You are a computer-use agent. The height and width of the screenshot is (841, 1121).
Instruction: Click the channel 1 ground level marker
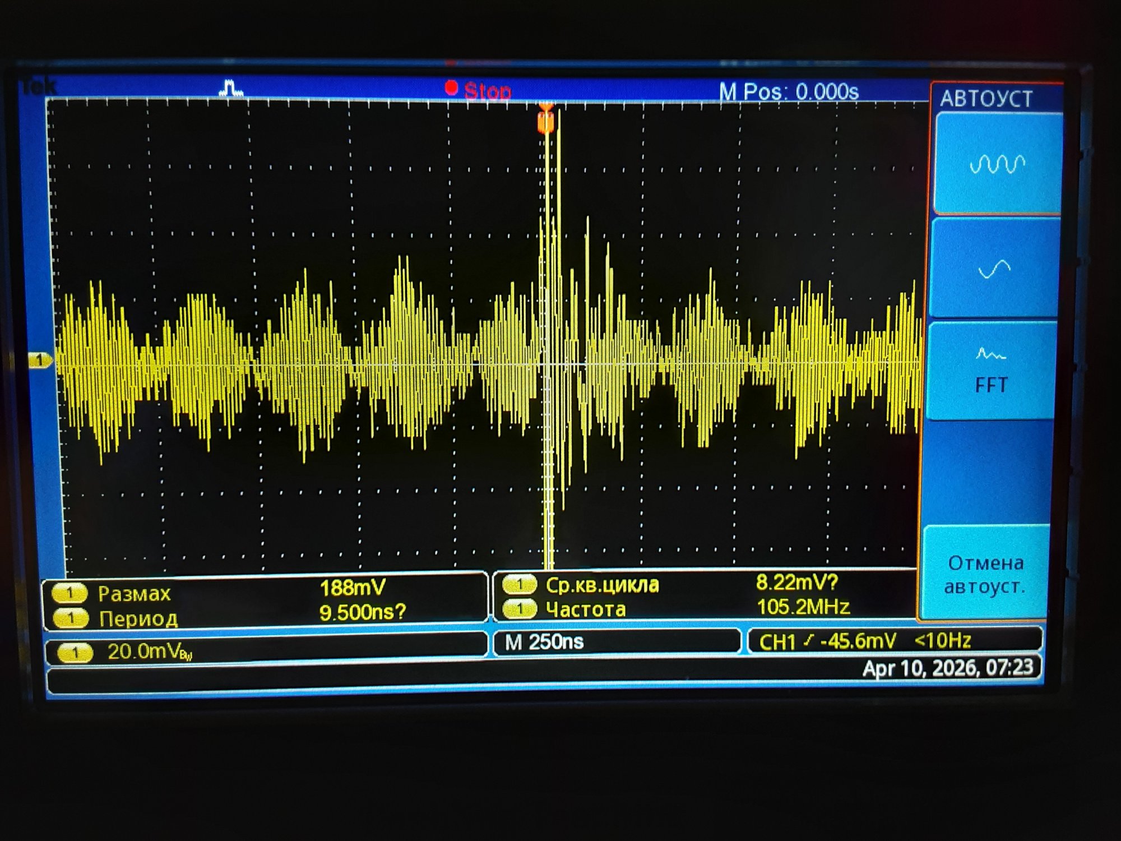pos(40,360)
